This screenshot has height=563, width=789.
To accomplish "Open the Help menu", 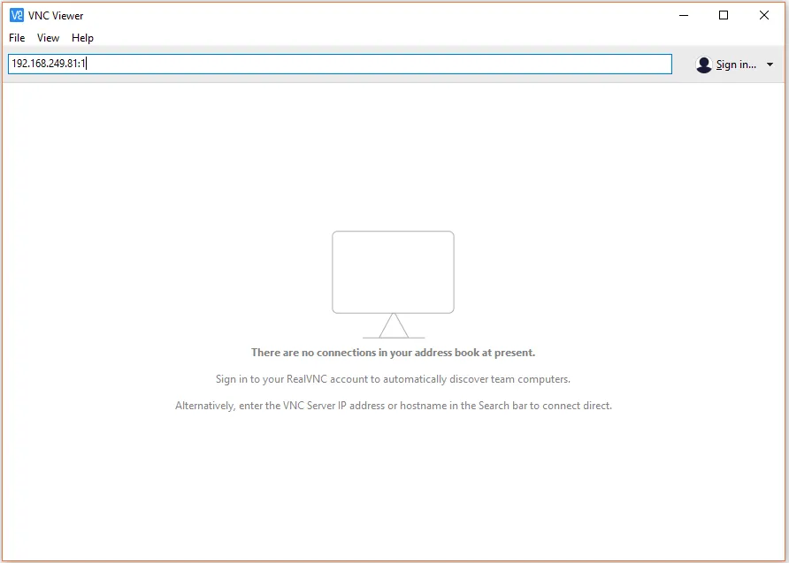I will [82, 38].
